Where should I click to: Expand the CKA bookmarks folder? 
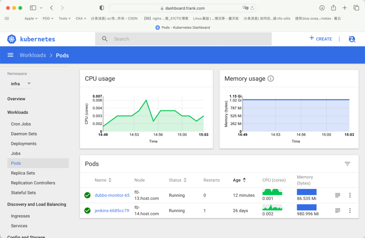[x=81, y=19]
